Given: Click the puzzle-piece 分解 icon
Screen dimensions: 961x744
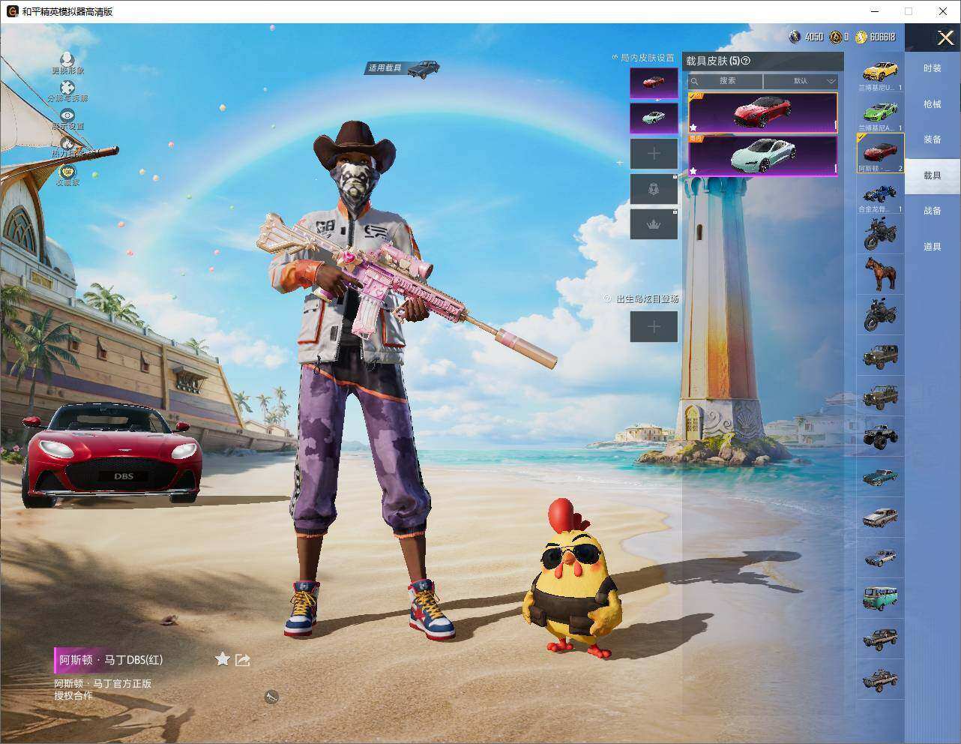Looking at the screenshot, I should click(x=67, y=87).
